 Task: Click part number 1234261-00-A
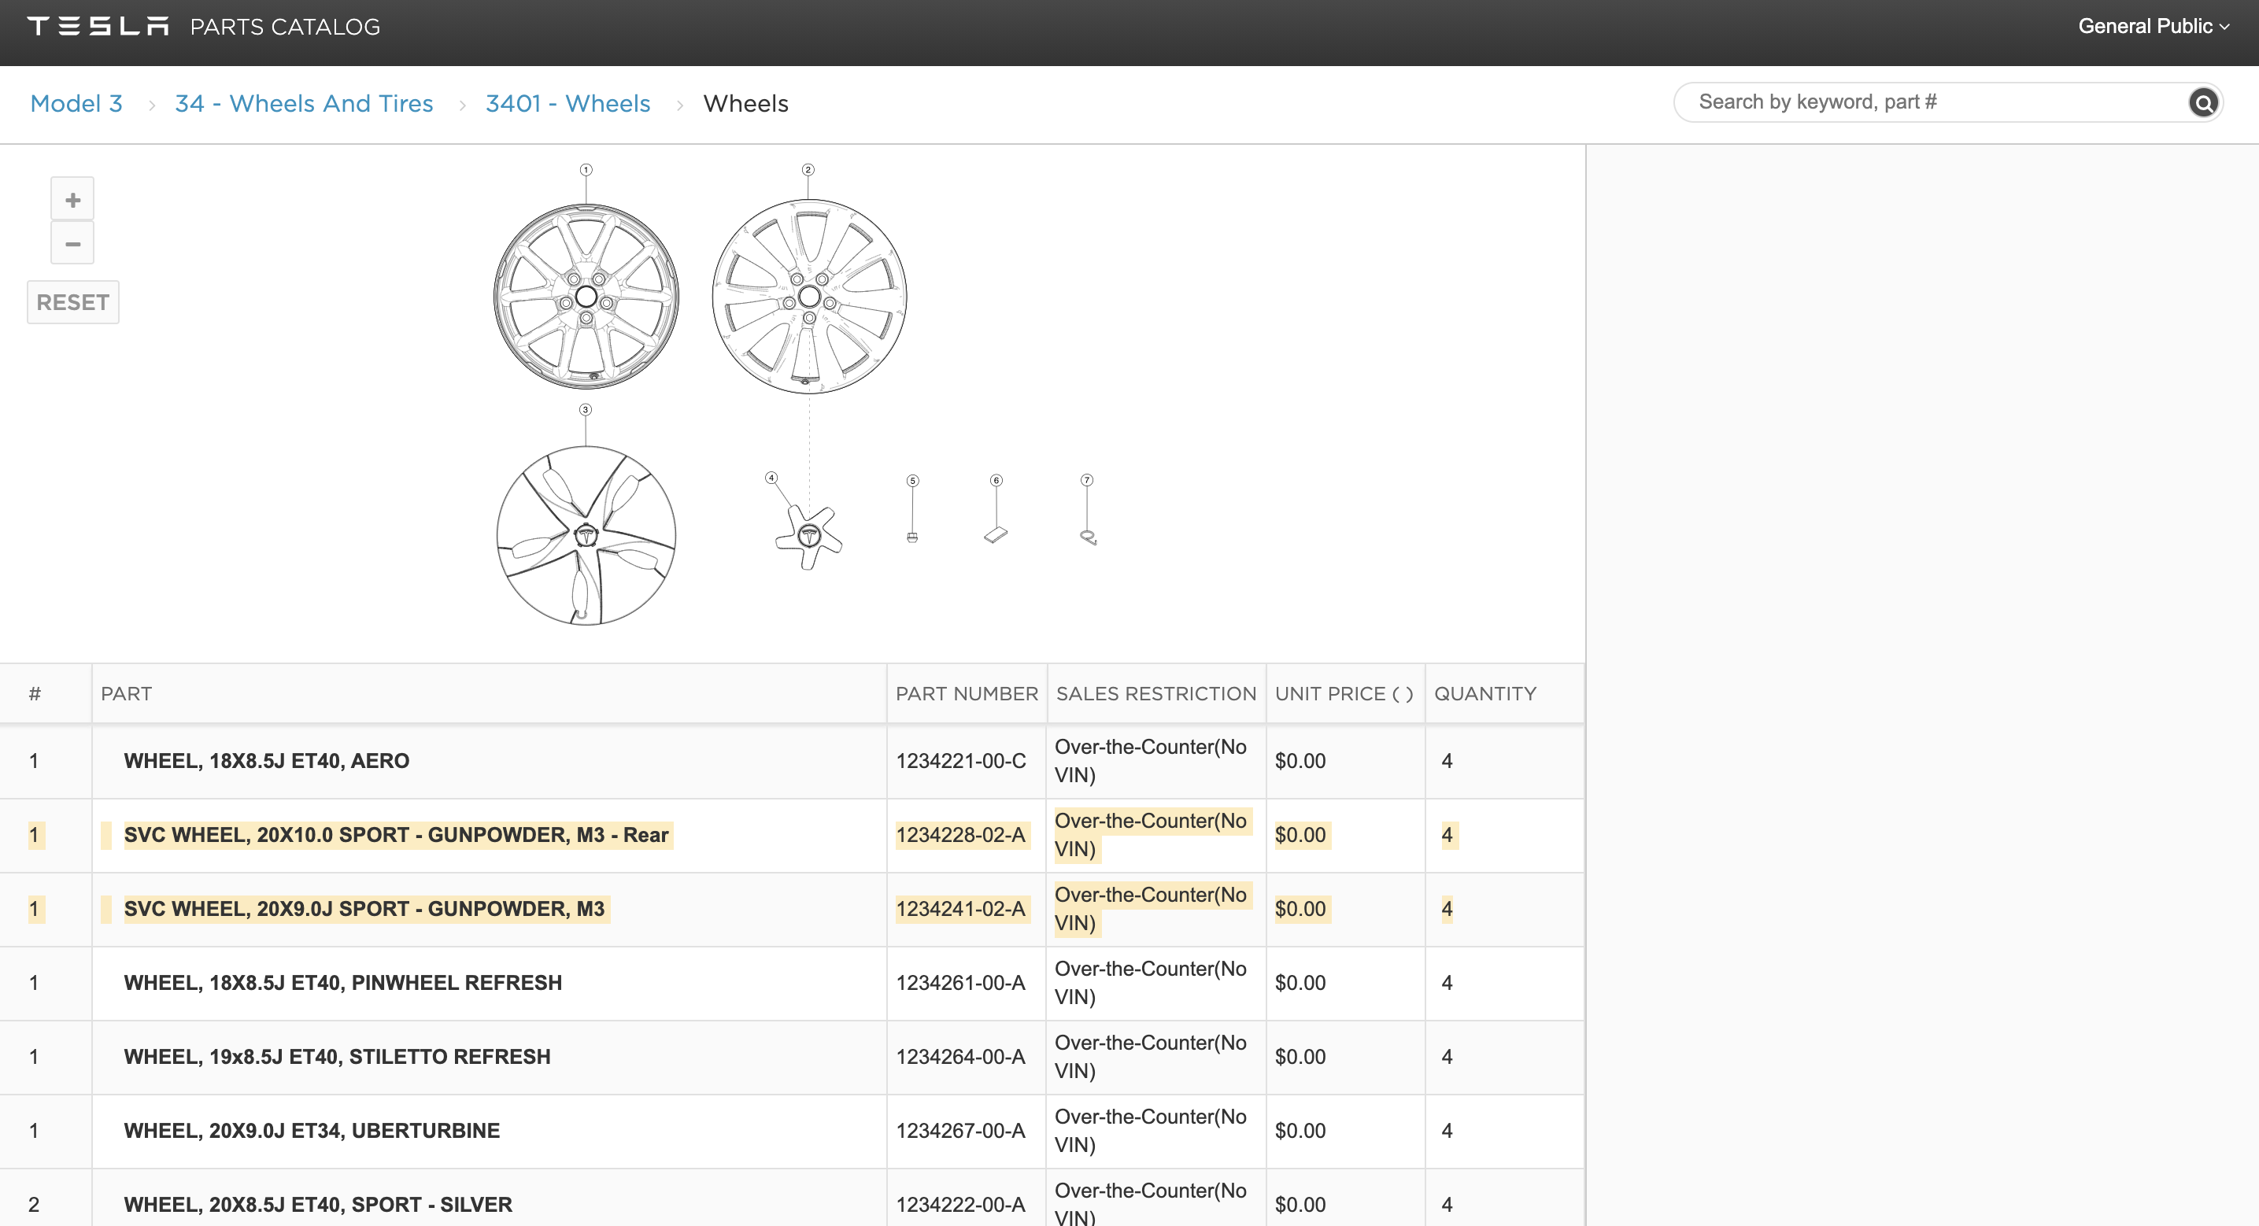pyautogui.click(x=960, y=983)
